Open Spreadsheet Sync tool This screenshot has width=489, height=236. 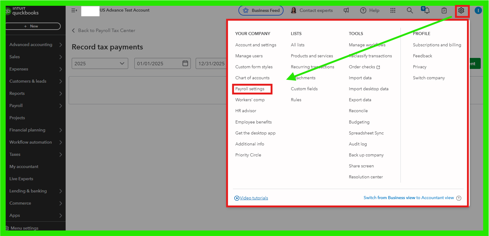(366, 133)
